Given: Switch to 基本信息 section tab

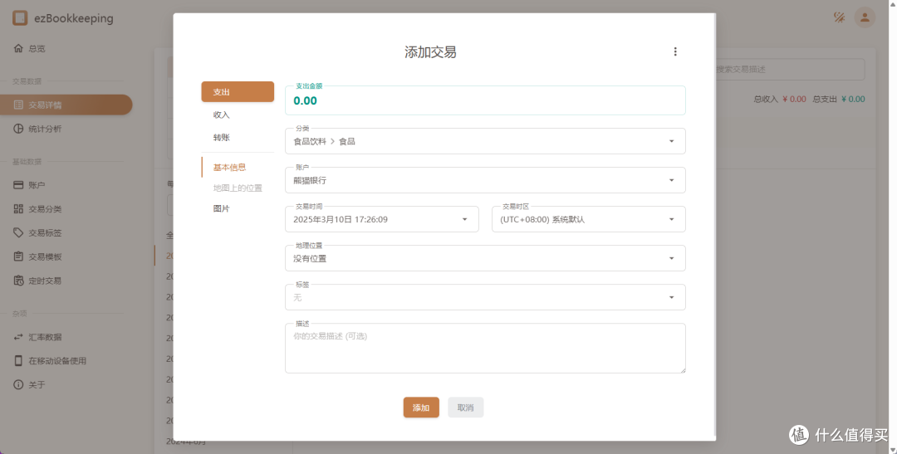Looking at the screenshot, I should [238, 167].
